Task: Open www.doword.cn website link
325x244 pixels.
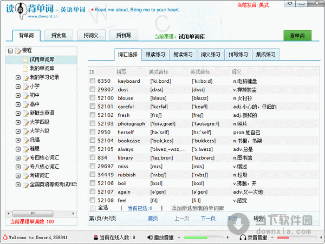Action: [x=43, y=16]
